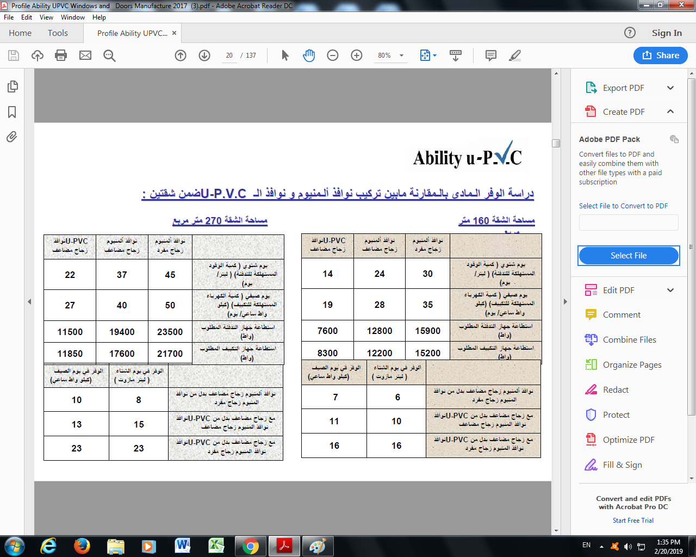Screen dimensions: 696x557
Task: Send file by email envelope icon
Action: click(x=85, y=55)
